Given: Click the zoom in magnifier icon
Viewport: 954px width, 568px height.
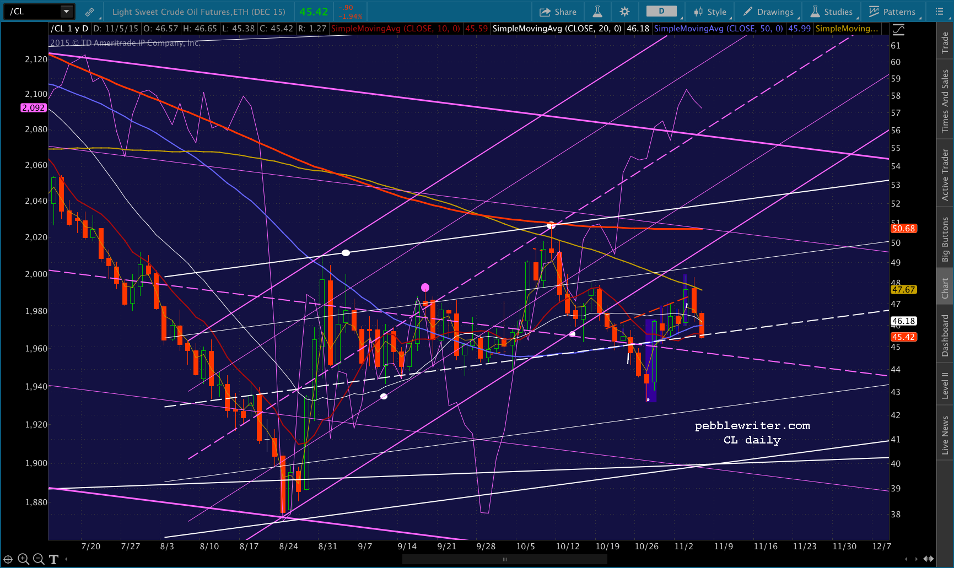Looking at the screenshot, I should click(23, 559).
